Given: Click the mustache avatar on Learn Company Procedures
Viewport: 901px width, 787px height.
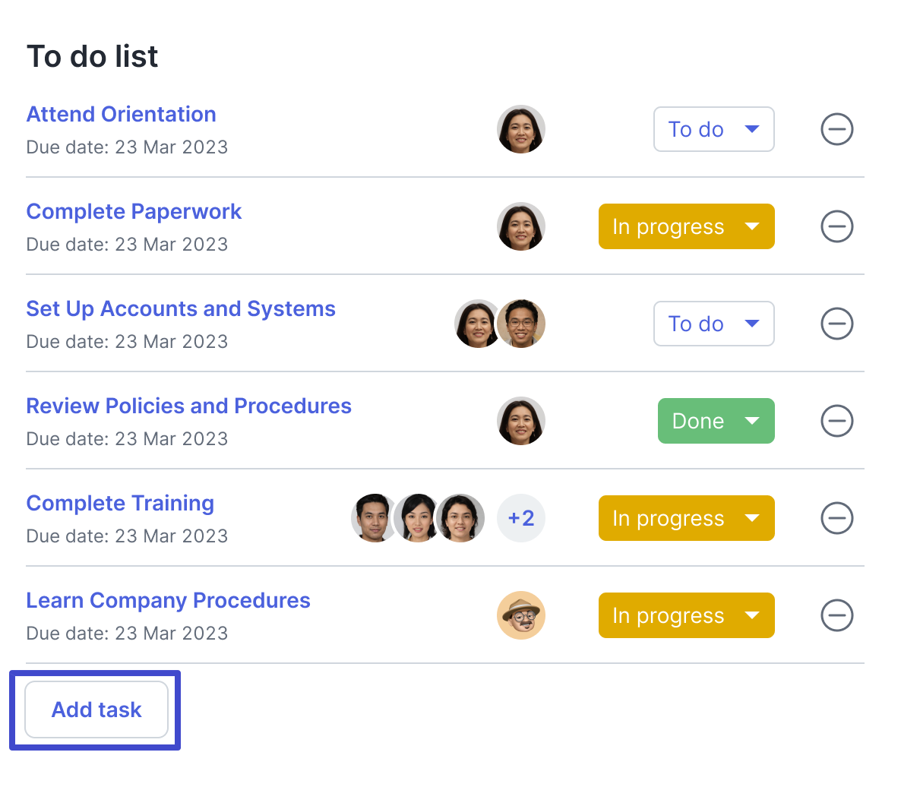Looking at the screenshot, I should point(521,615).
